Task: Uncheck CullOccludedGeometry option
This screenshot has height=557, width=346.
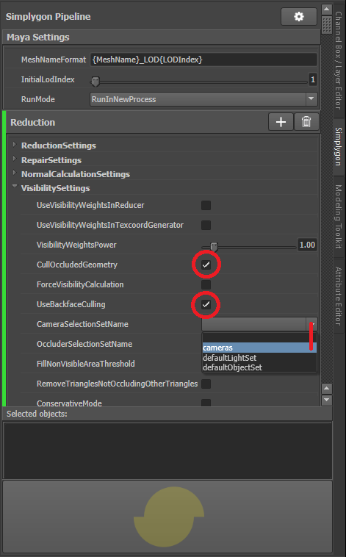Action: (x=206, y=265)
